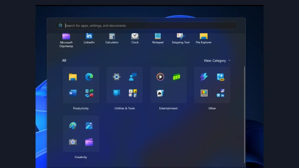Launch Microsoft Edge in Productivity group
Screen dimensions: 299x168
coord(89,77)
